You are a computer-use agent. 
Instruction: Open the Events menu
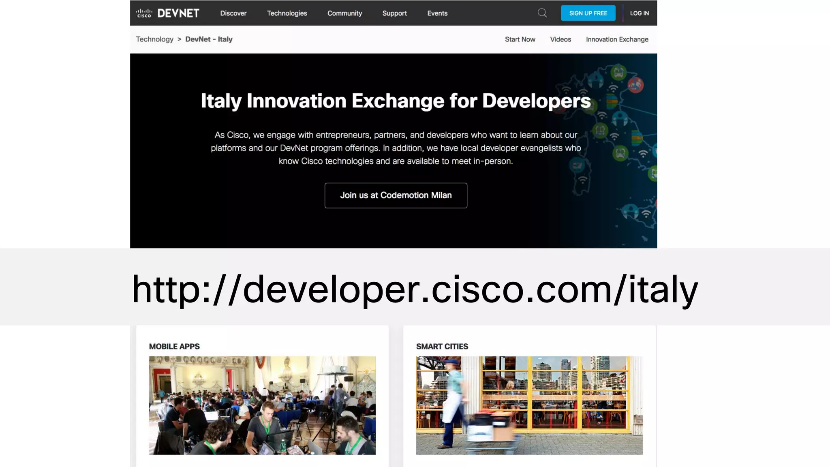coord(437,13)
